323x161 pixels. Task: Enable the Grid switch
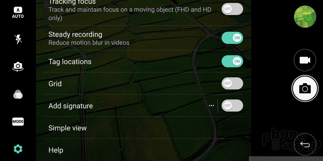coord(232,83)
